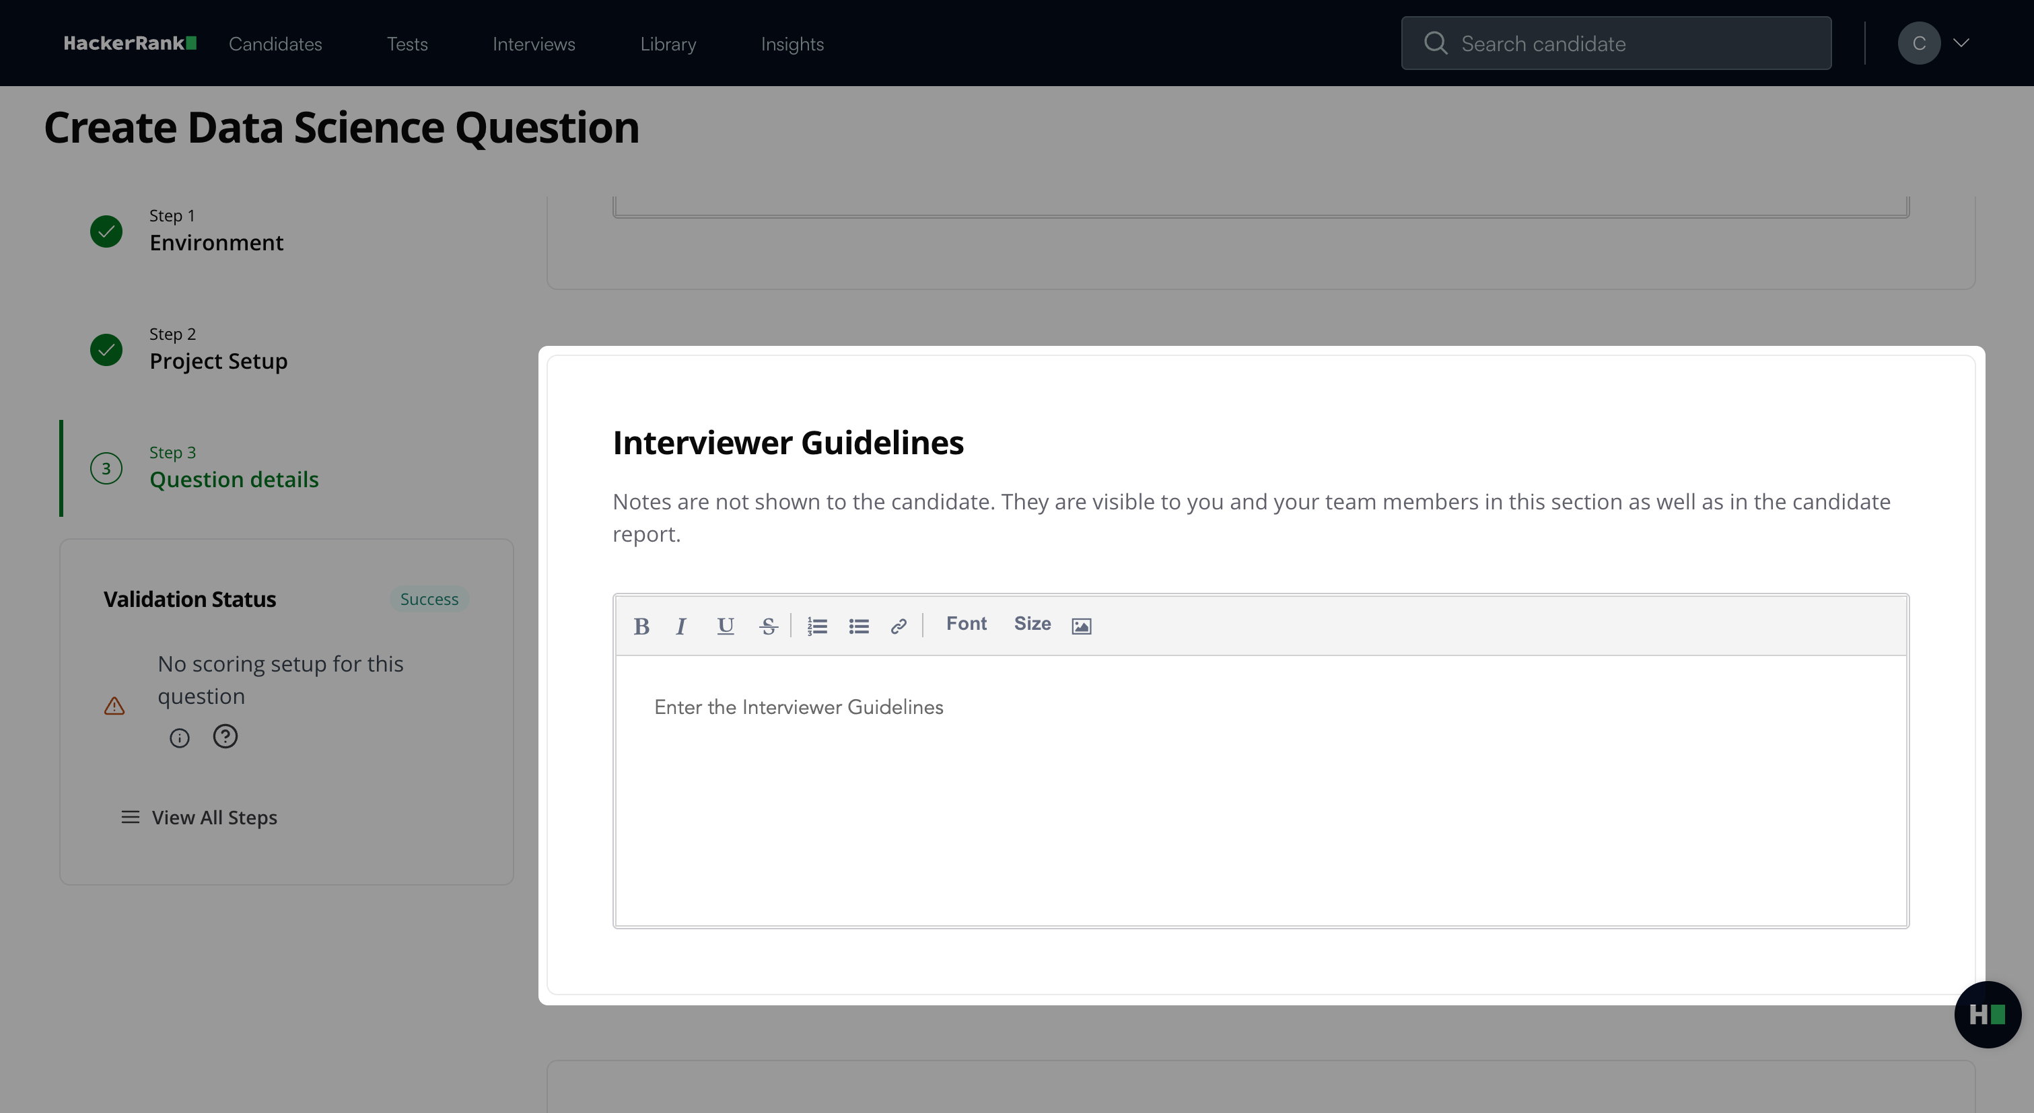Insert a numbered list
Image resolution: width=2034 pixels, height=1113 pixels.
coord(817,626)
